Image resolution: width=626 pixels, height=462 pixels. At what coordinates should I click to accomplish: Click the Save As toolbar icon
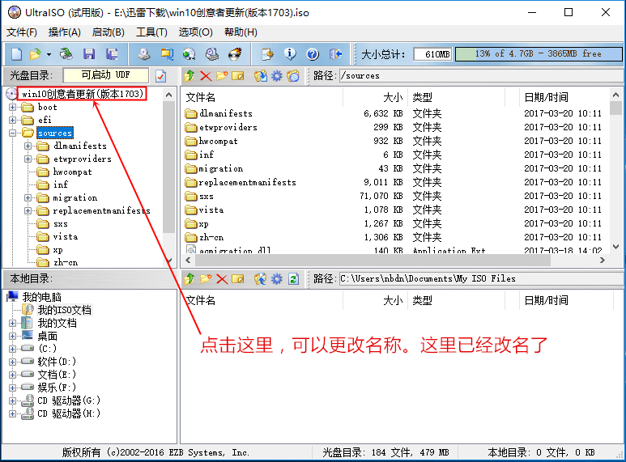(x=112, y=54)
